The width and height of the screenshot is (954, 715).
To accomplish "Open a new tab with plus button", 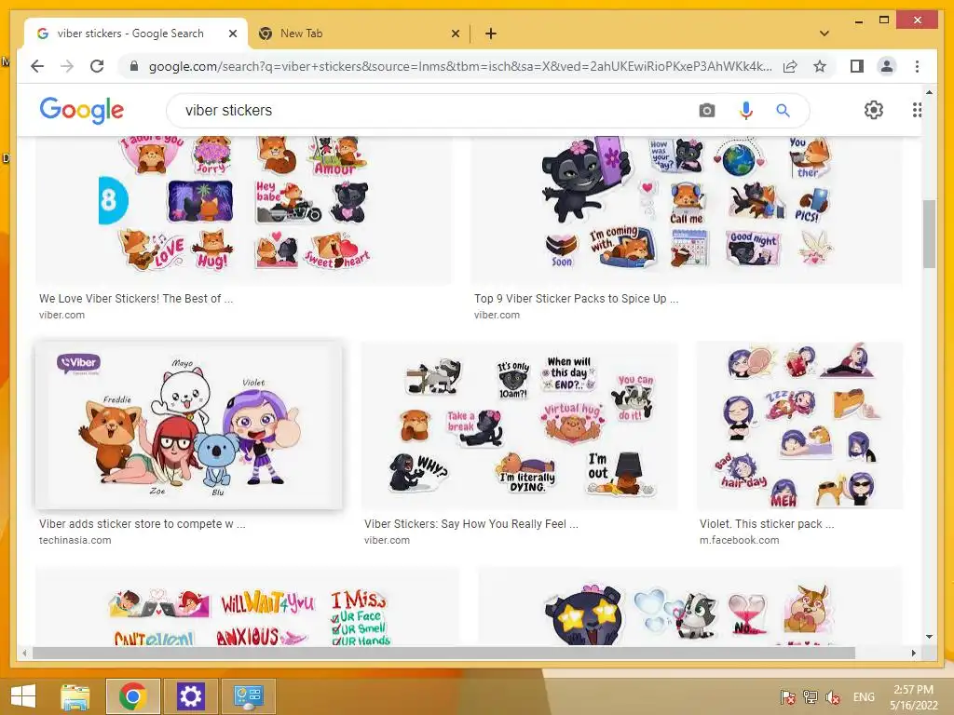I will [x=491, y=34].
